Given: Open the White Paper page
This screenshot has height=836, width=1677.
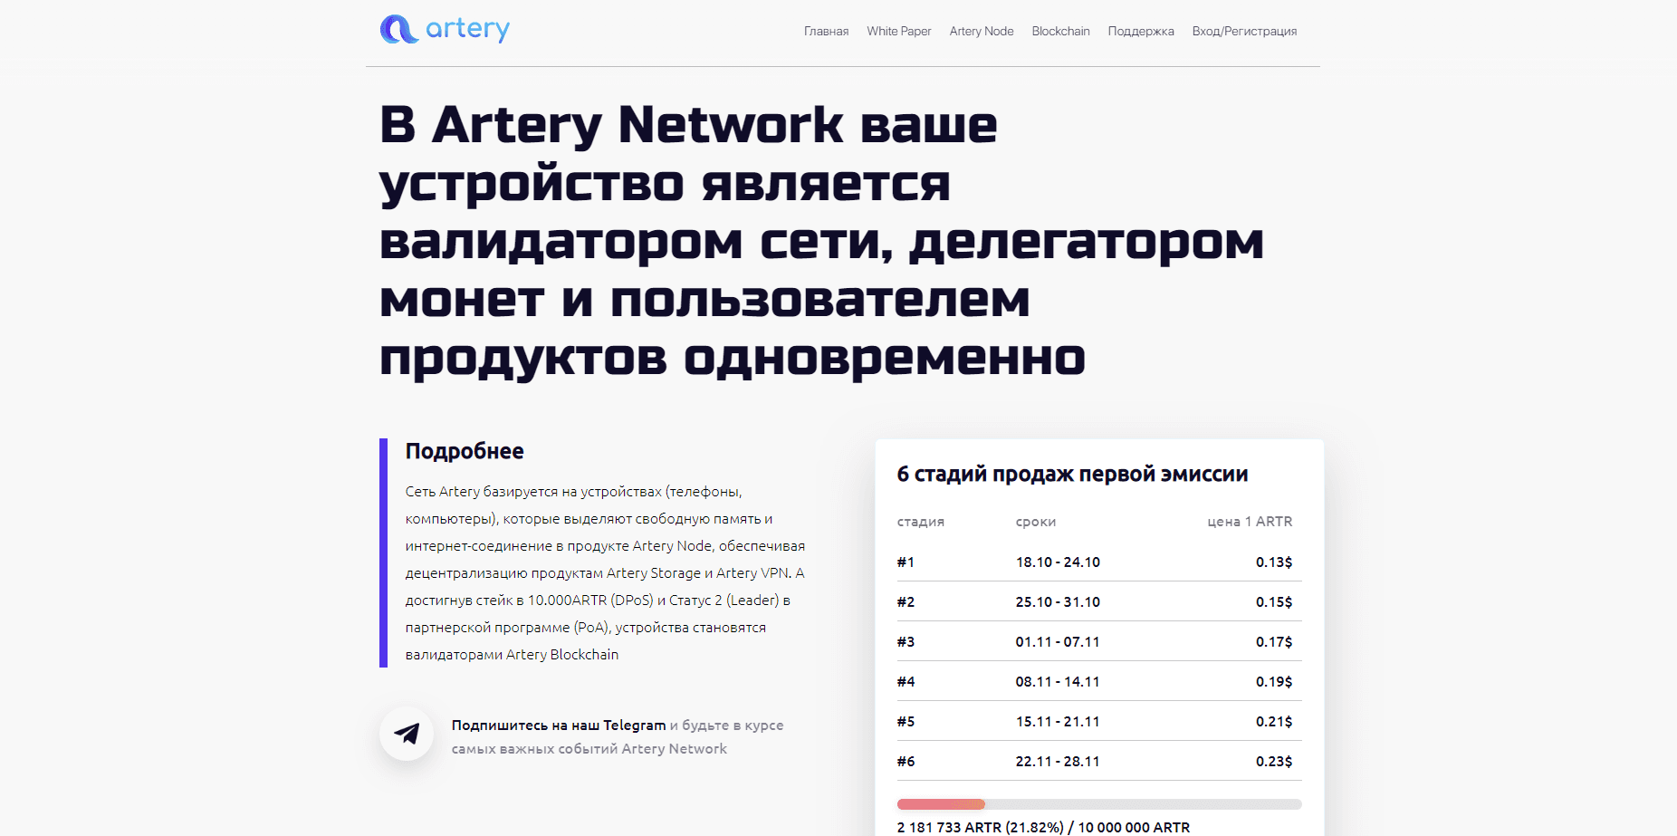Looking at the screenshot, I should tap(897, 31).
